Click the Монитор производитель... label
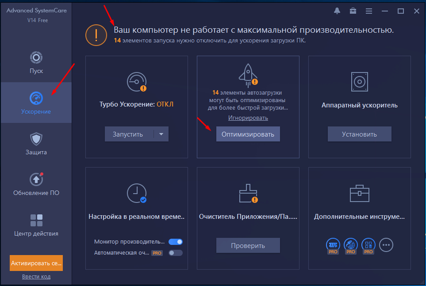Image resolution: width=426 pixels, height=286 pixels. 129,242
